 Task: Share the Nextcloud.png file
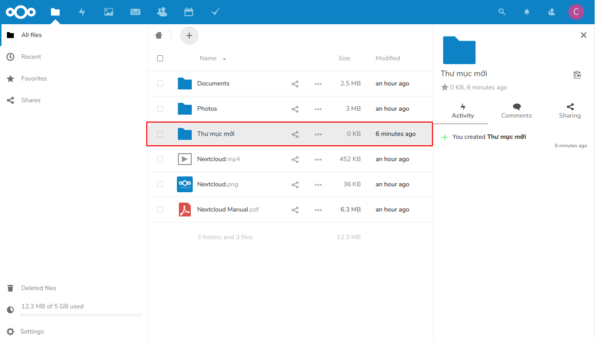pos(295,185)
